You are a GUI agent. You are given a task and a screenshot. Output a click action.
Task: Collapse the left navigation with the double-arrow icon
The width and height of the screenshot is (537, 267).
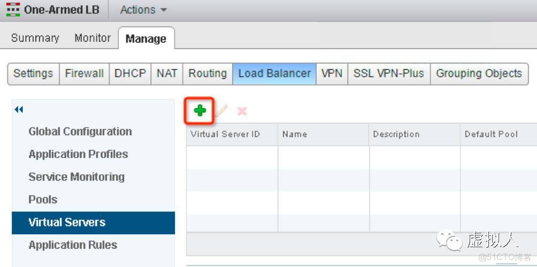pyautogui.click(x=19, y=110)
